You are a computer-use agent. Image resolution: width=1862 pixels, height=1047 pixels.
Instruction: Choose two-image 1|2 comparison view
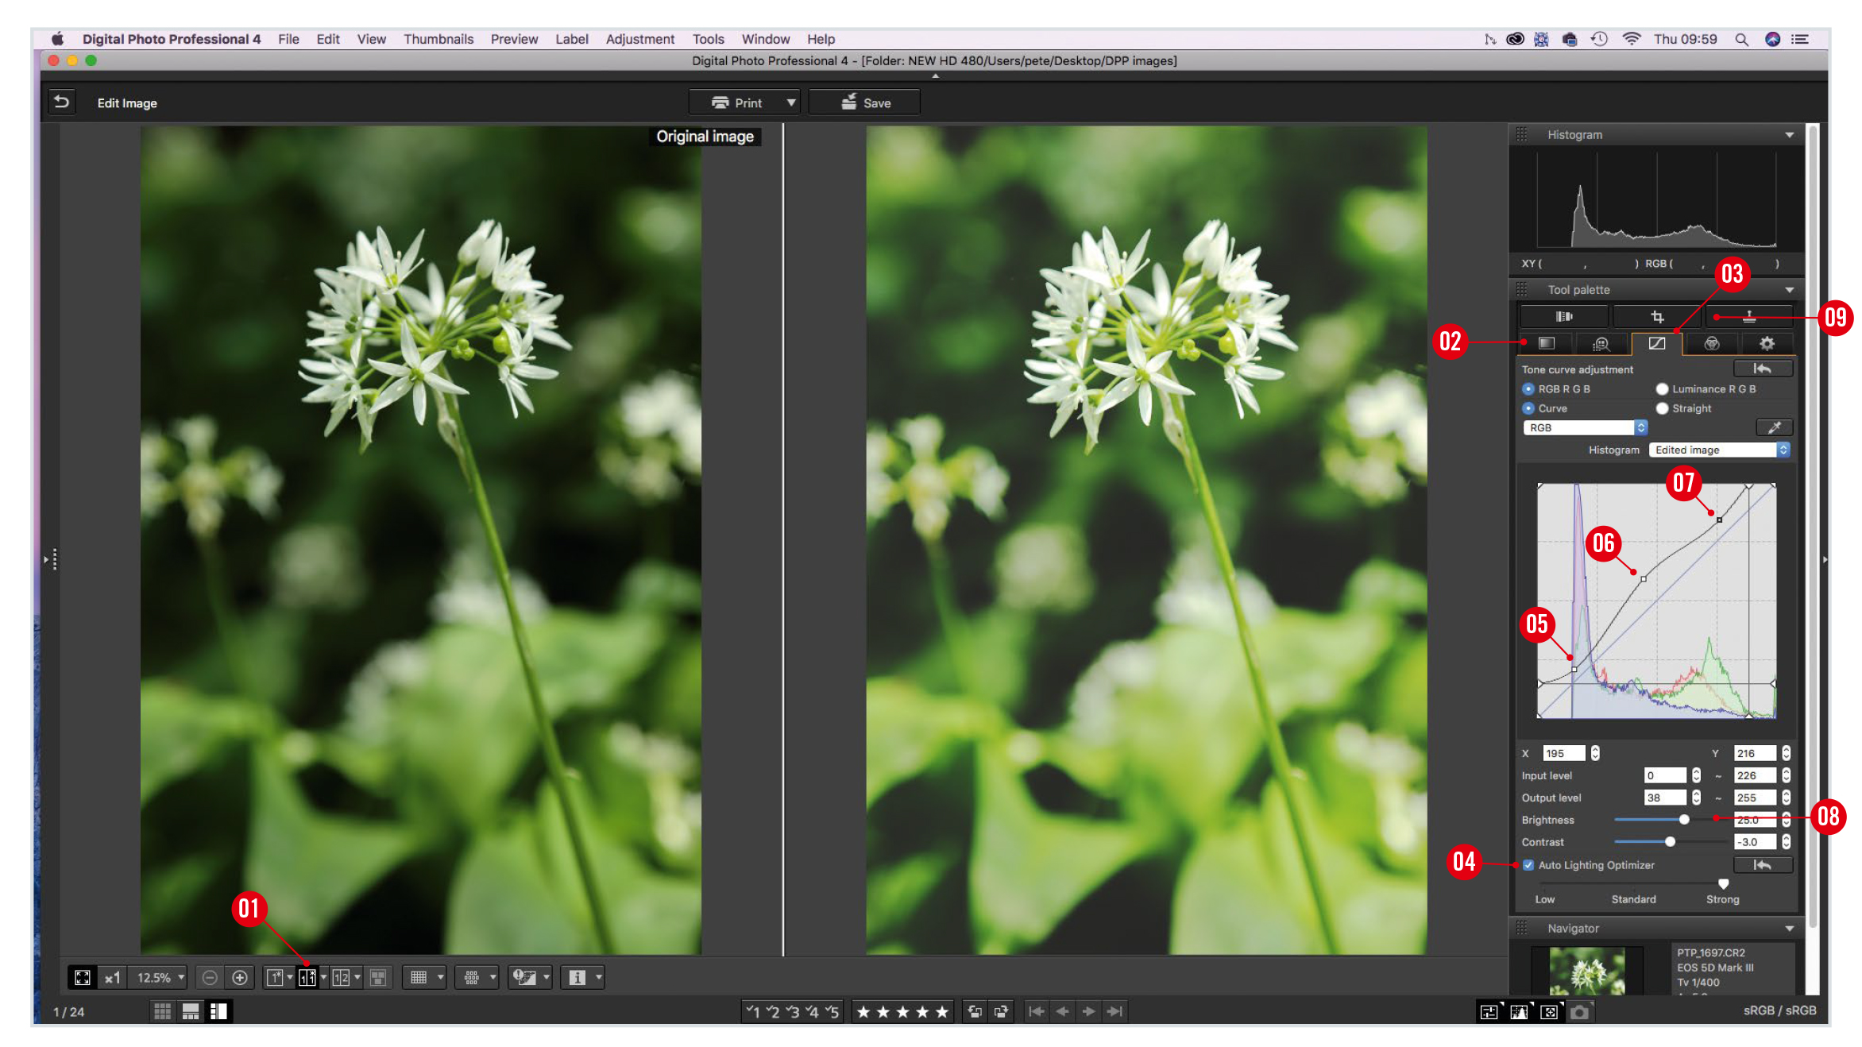(x=341, y=977)
